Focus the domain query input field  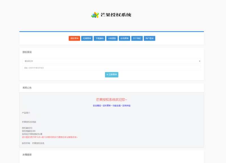click(x=111, y=68)
